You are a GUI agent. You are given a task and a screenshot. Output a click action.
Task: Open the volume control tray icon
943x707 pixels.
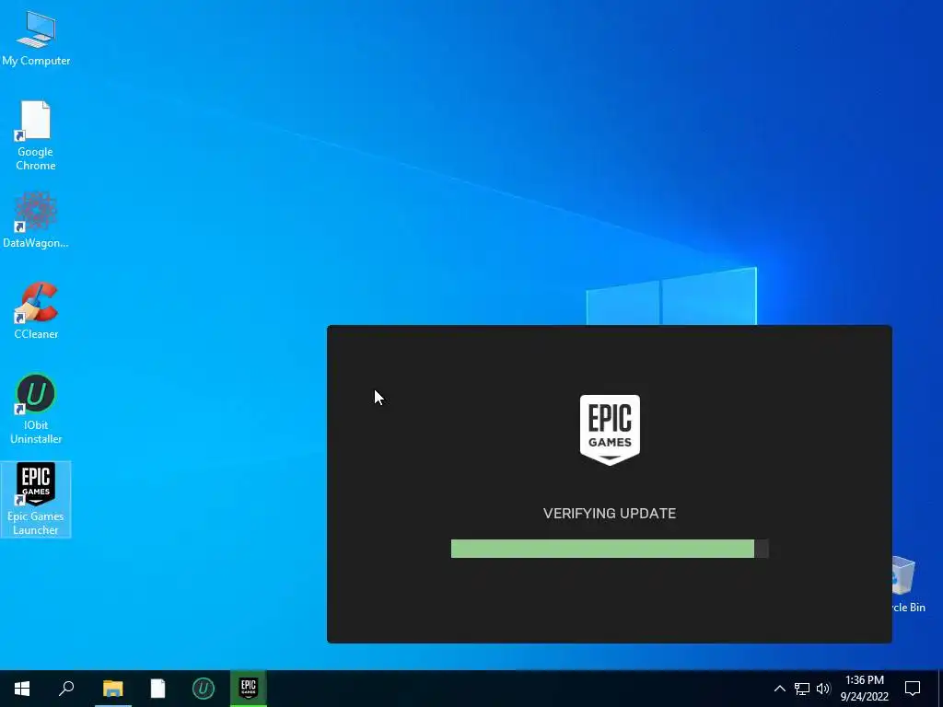pos(823,689)
